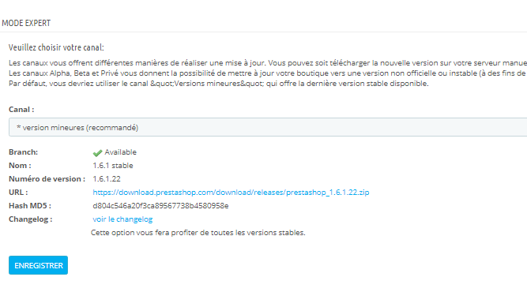The height and width of the screenshot is (292, 527).
Task: Click the Branch label
Action: 23,152
